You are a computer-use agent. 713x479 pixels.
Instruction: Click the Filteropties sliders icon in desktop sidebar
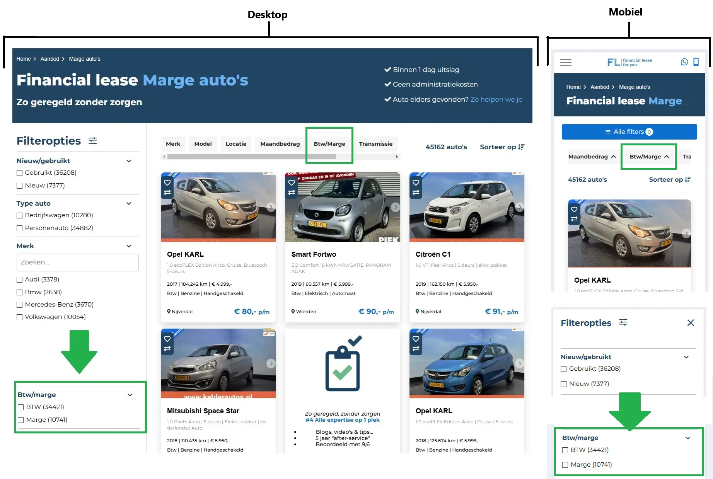click(x=93, y=141)
